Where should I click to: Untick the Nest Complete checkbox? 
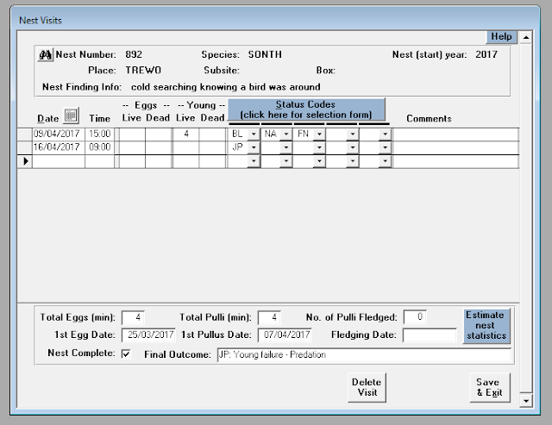(126, 353)
